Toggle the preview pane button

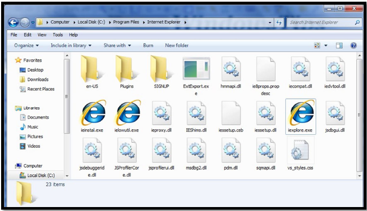[339, 45]
